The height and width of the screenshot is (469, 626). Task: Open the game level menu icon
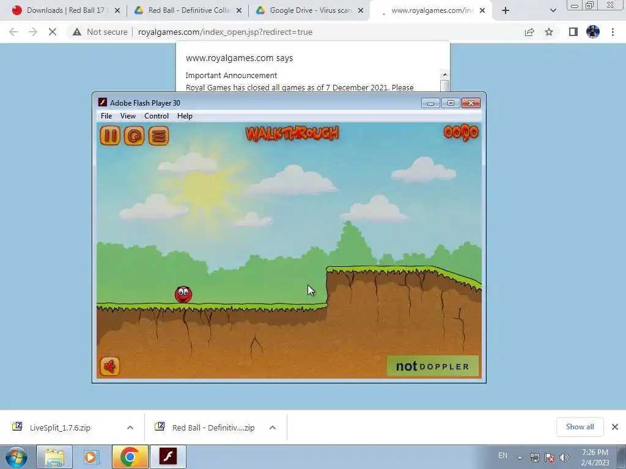[158, 136]
